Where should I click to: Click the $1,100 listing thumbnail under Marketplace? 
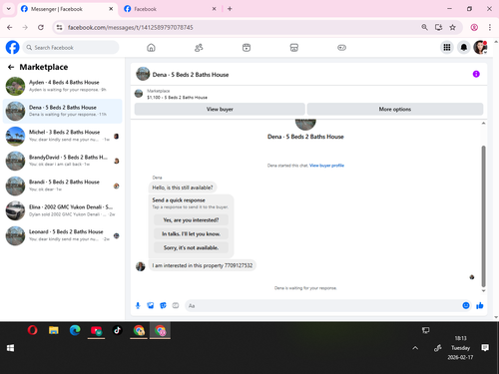[x=139, y=94]
